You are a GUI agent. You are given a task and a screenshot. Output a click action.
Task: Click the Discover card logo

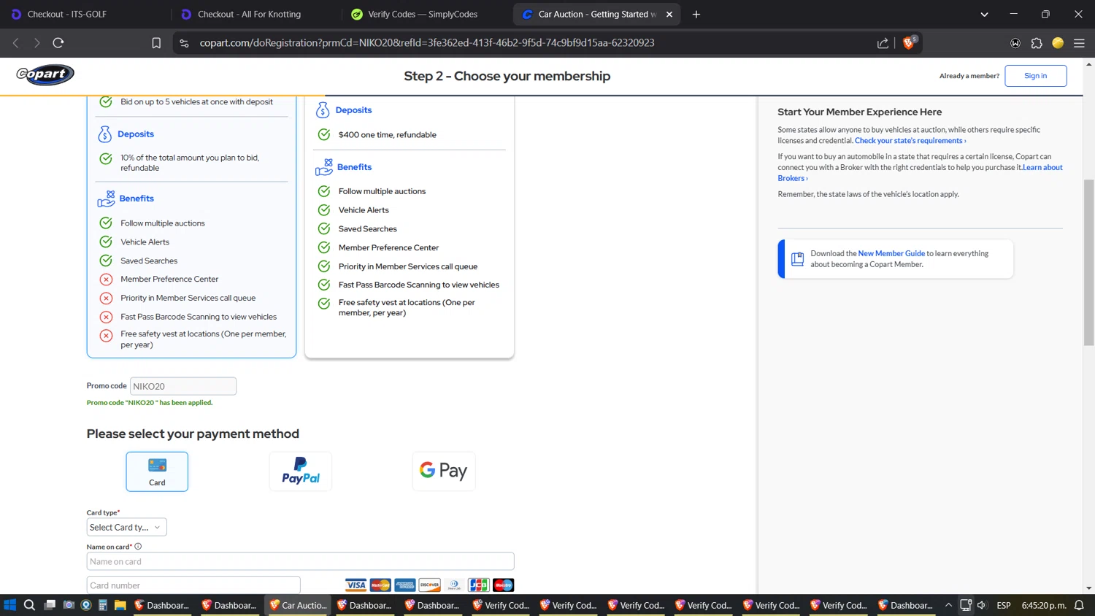pyautogui.click(x=429, y=585)
